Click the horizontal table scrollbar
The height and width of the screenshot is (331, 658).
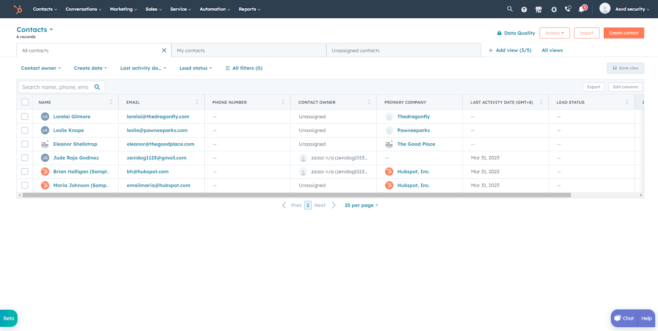[x=297, y=195]
